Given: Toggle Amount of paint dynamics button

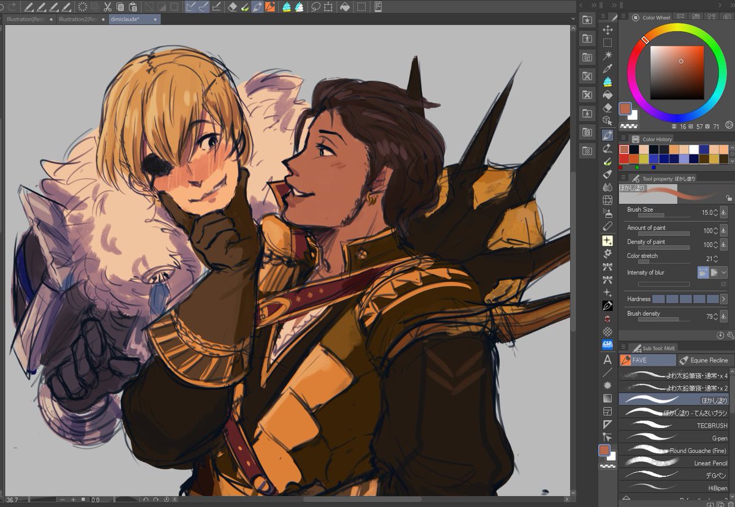Looking at the screenshot, I should [x=723, y=231].
